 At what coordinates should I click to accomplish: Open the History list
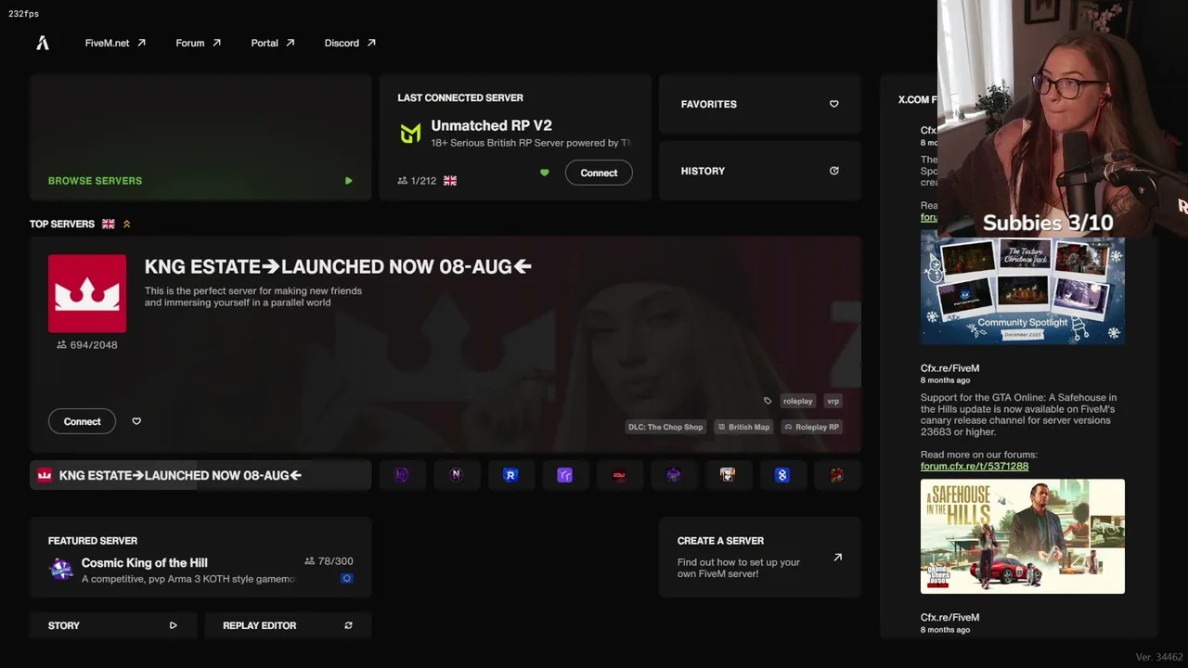(760, 171)
